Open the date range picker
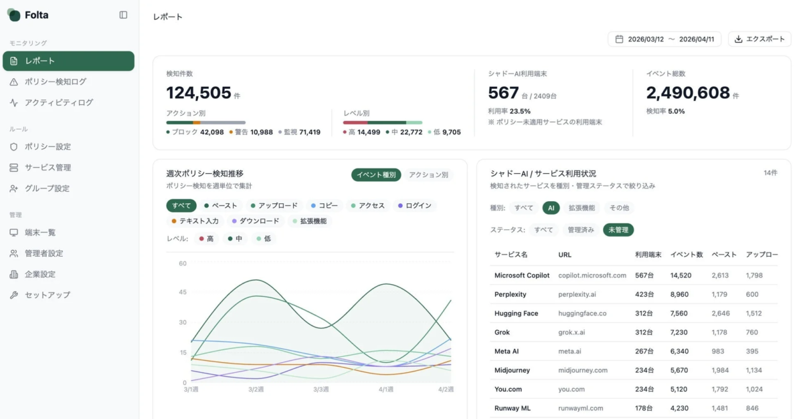 (x=665, y=39)
